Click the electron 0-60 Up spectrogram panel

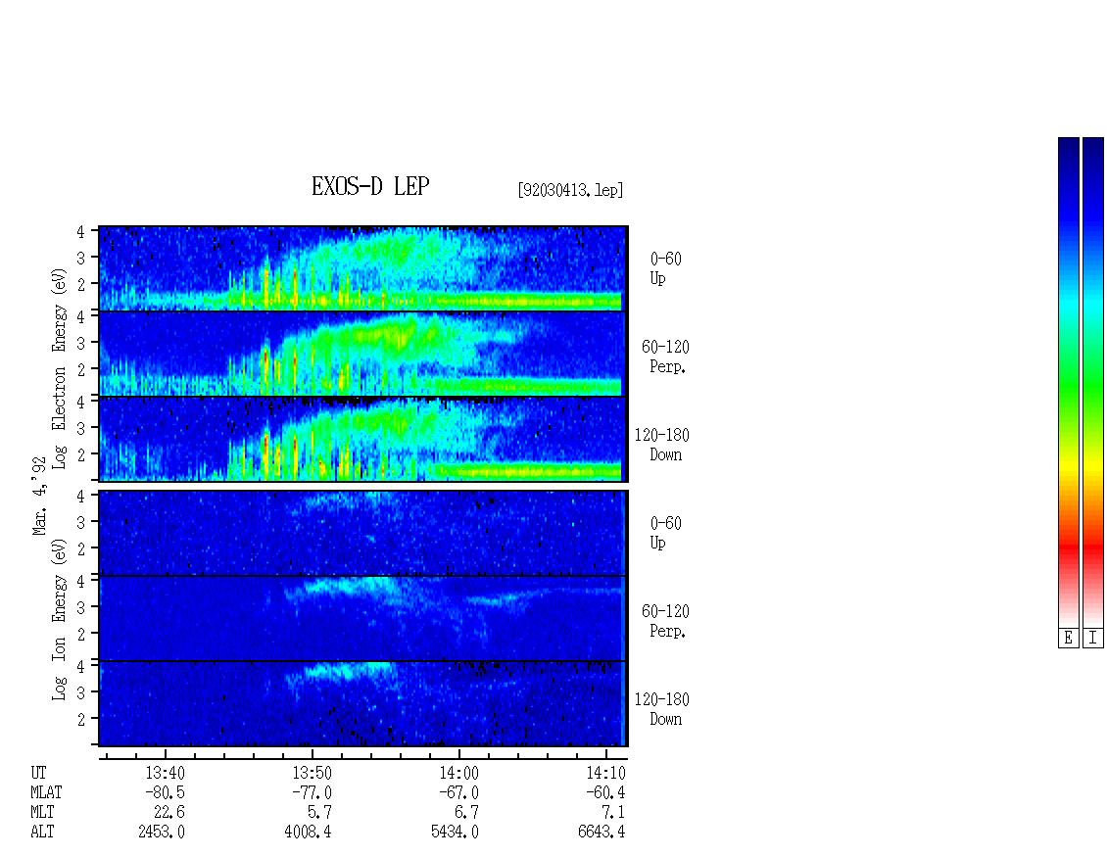pos(362,268)
